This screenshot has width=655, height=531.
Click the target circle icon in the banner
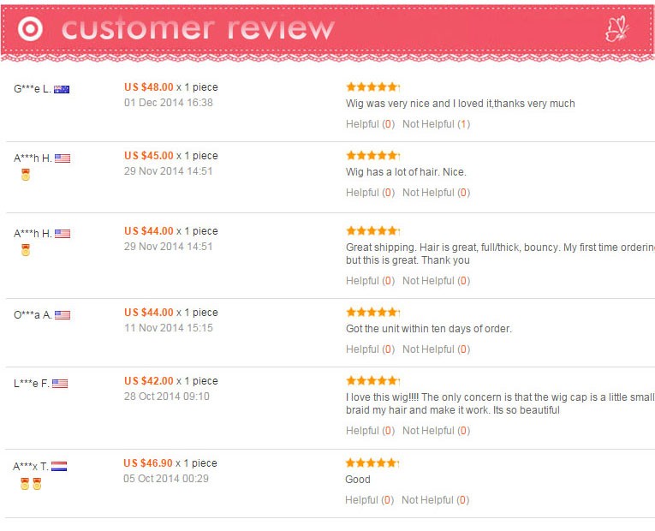coord(30,29)
